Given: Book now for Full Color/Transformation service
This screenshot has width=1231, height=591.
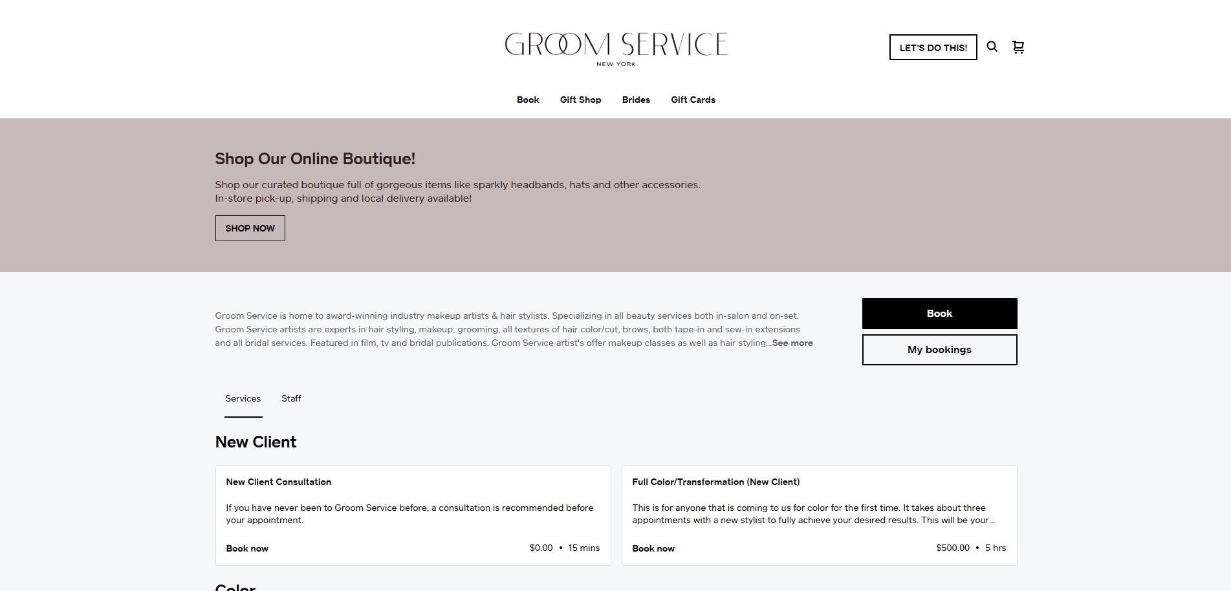Looking at the screenshot, I should (653, 548).
